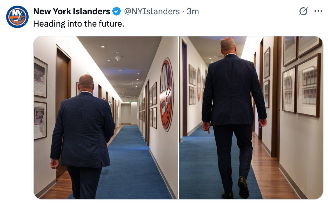
Task: Open the right hallway photo
Action: pyautogui.click(x=251, y=118)
